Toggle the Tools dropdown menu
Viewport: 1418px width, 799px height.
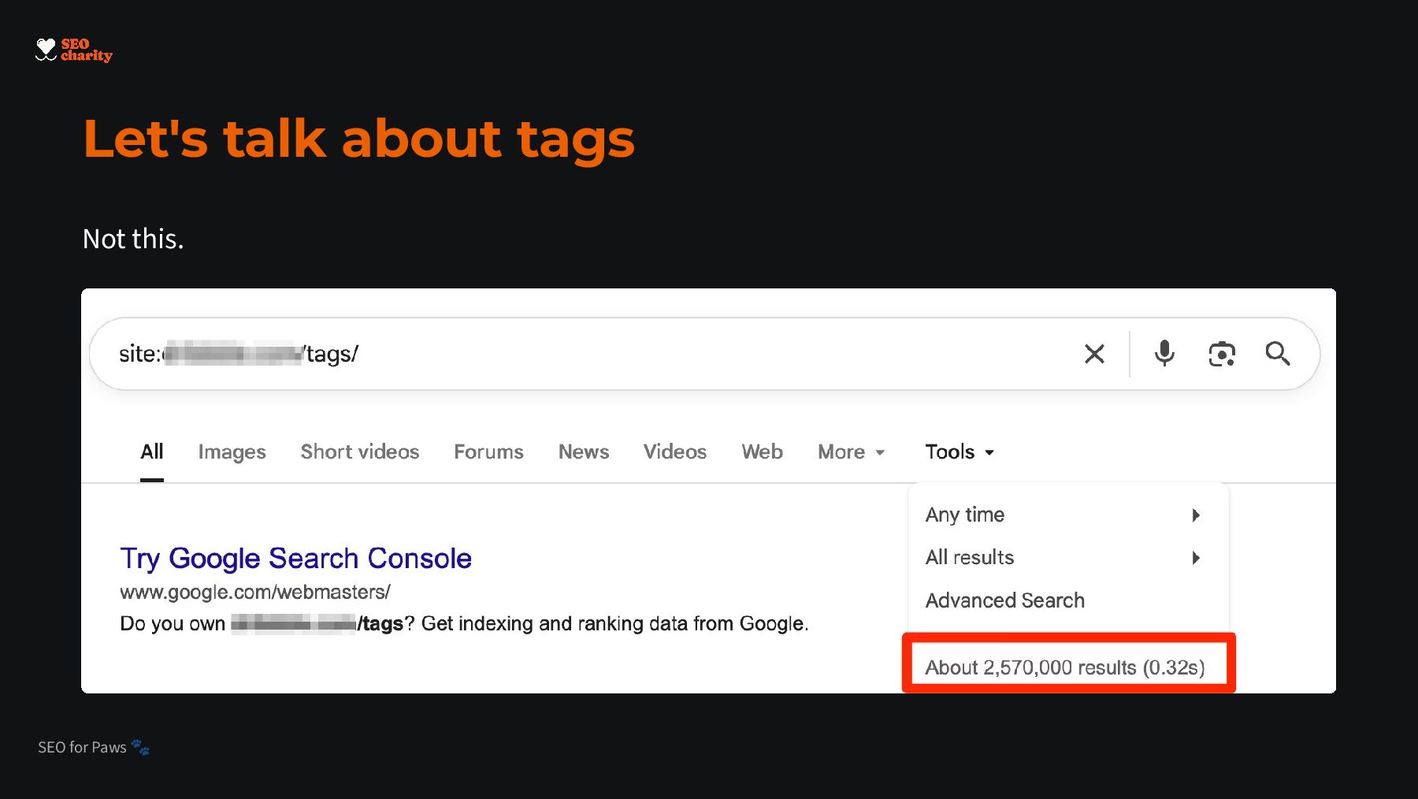[x=959, y=452]
